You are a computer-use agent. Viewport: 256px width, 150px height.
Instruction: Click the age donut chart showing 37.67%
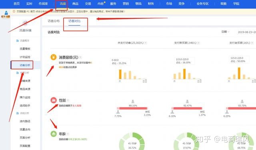click(187, 141)
